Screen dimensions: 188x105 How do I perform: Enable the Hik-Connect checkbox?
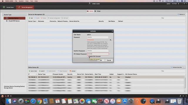pos(88,56)
